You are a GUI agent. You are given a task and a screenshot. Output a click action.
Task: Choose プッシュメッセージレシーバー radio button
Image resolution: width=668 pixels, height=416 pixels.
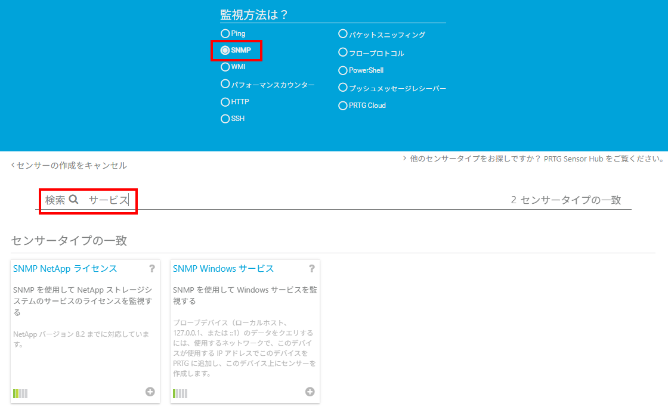pyautogui.click(x=342, y=87)
